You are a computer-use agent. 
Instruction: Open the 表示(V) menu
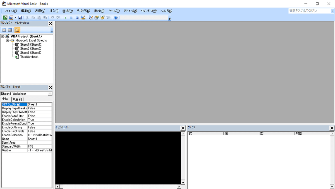point(40,11)
